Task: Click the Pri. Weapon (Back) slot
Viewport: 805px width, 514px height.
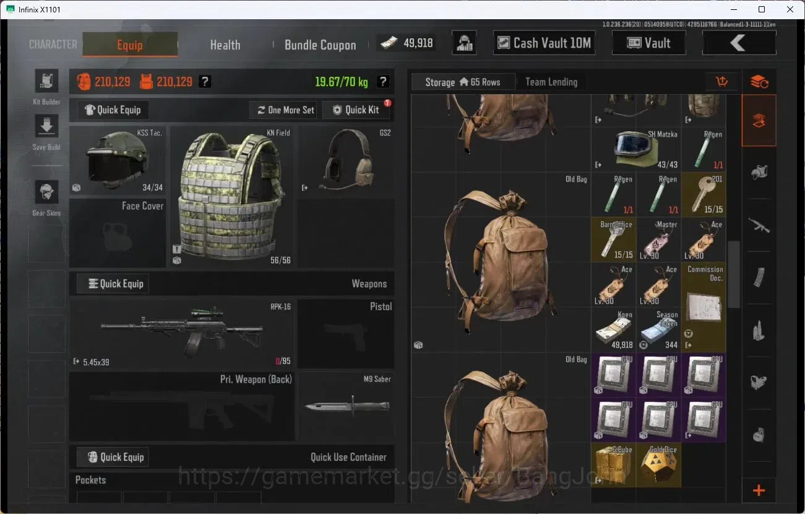Action: click(182, 406)
